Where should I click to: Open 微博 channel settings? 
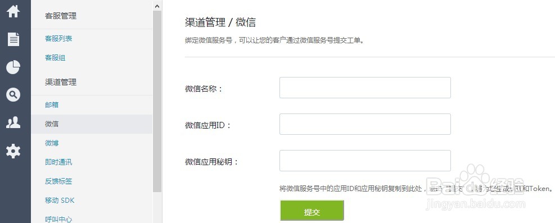[x=52, y=143]
